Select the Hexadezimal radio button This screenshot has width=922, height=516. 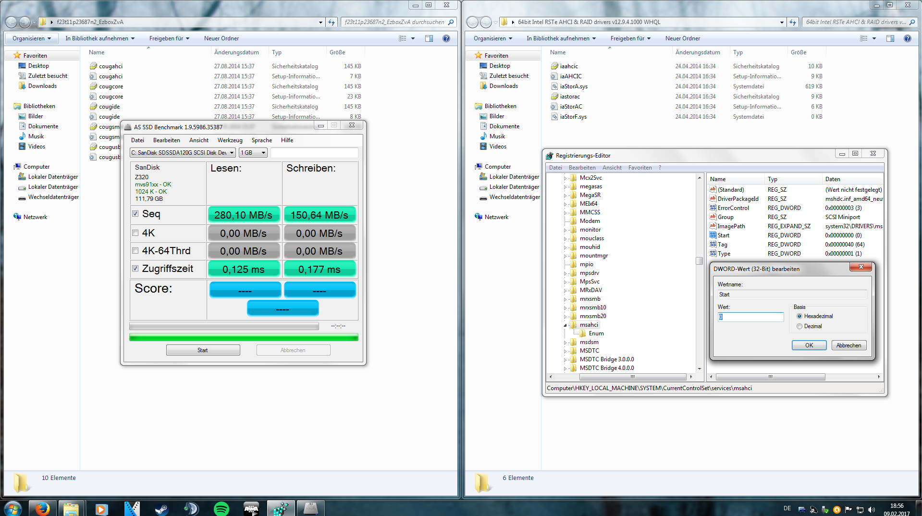pos(799,316)
